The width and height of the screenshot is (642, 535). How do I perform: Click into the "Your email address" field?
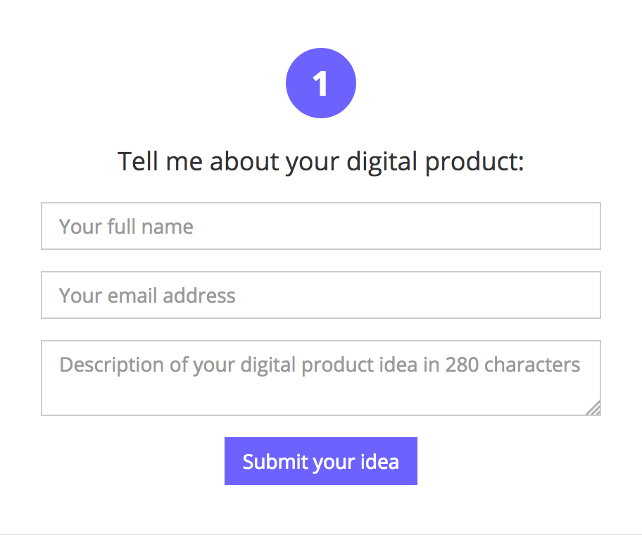(x=320, y=295)
